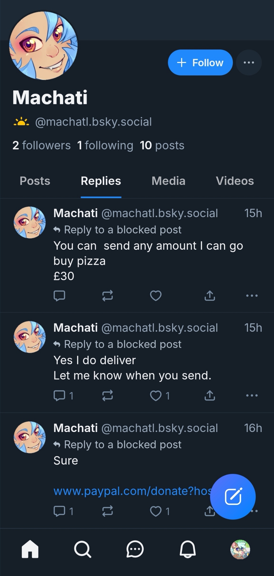Image resolution: width=274 pixels, height=576 pixels.
Task: Share the "buy pizza £30" post
Action: (210, 295)
